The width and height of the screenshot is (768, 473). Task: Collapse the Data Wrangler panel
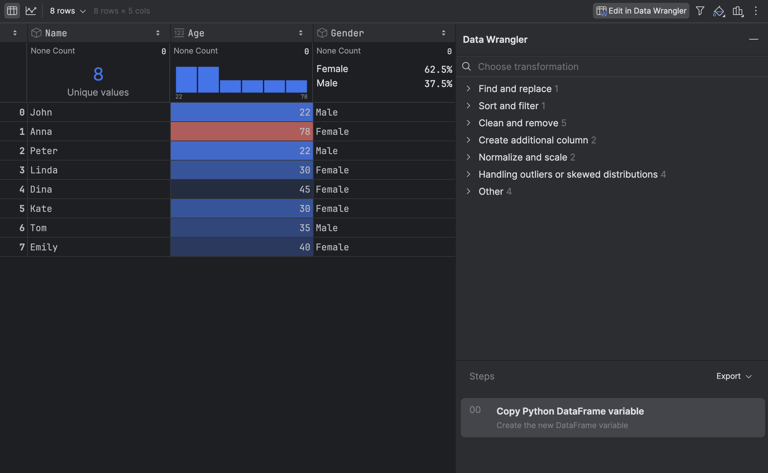754,39
